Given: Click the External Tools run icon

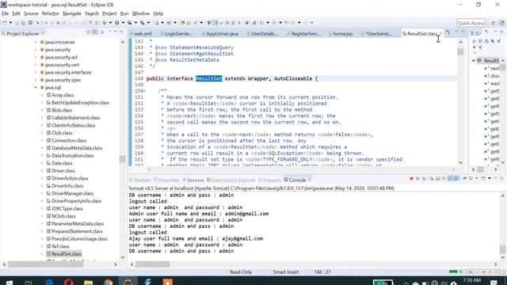Looking at the screenshot, I should click(143, 23).
